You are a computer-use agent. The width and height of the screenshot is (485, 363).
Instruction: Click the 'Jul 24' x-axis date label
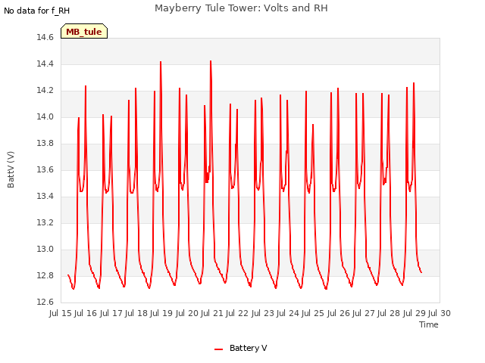coord(288,313)
